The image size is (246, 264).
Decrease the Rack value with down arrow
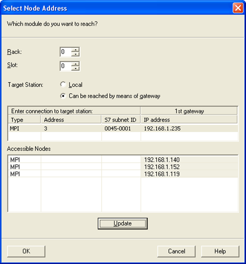click(75, 54)
